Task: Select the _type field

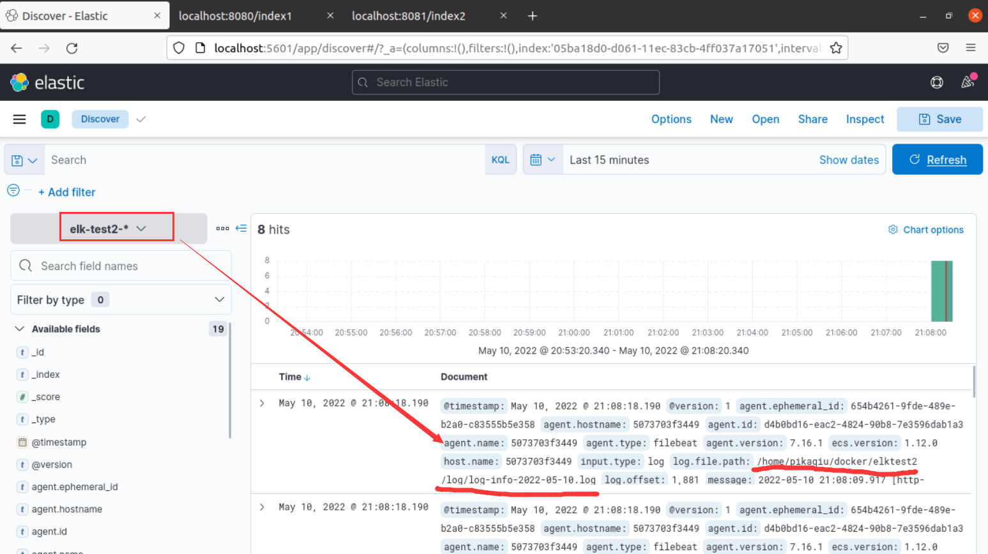Action: (43, 419)
